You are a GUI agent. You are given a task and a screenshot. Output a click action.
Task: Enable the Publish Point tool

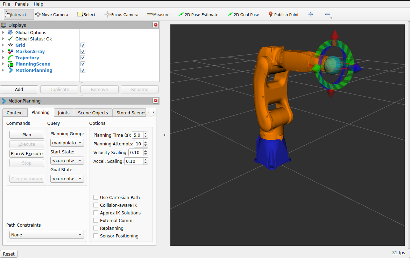[x=283, y=14]
